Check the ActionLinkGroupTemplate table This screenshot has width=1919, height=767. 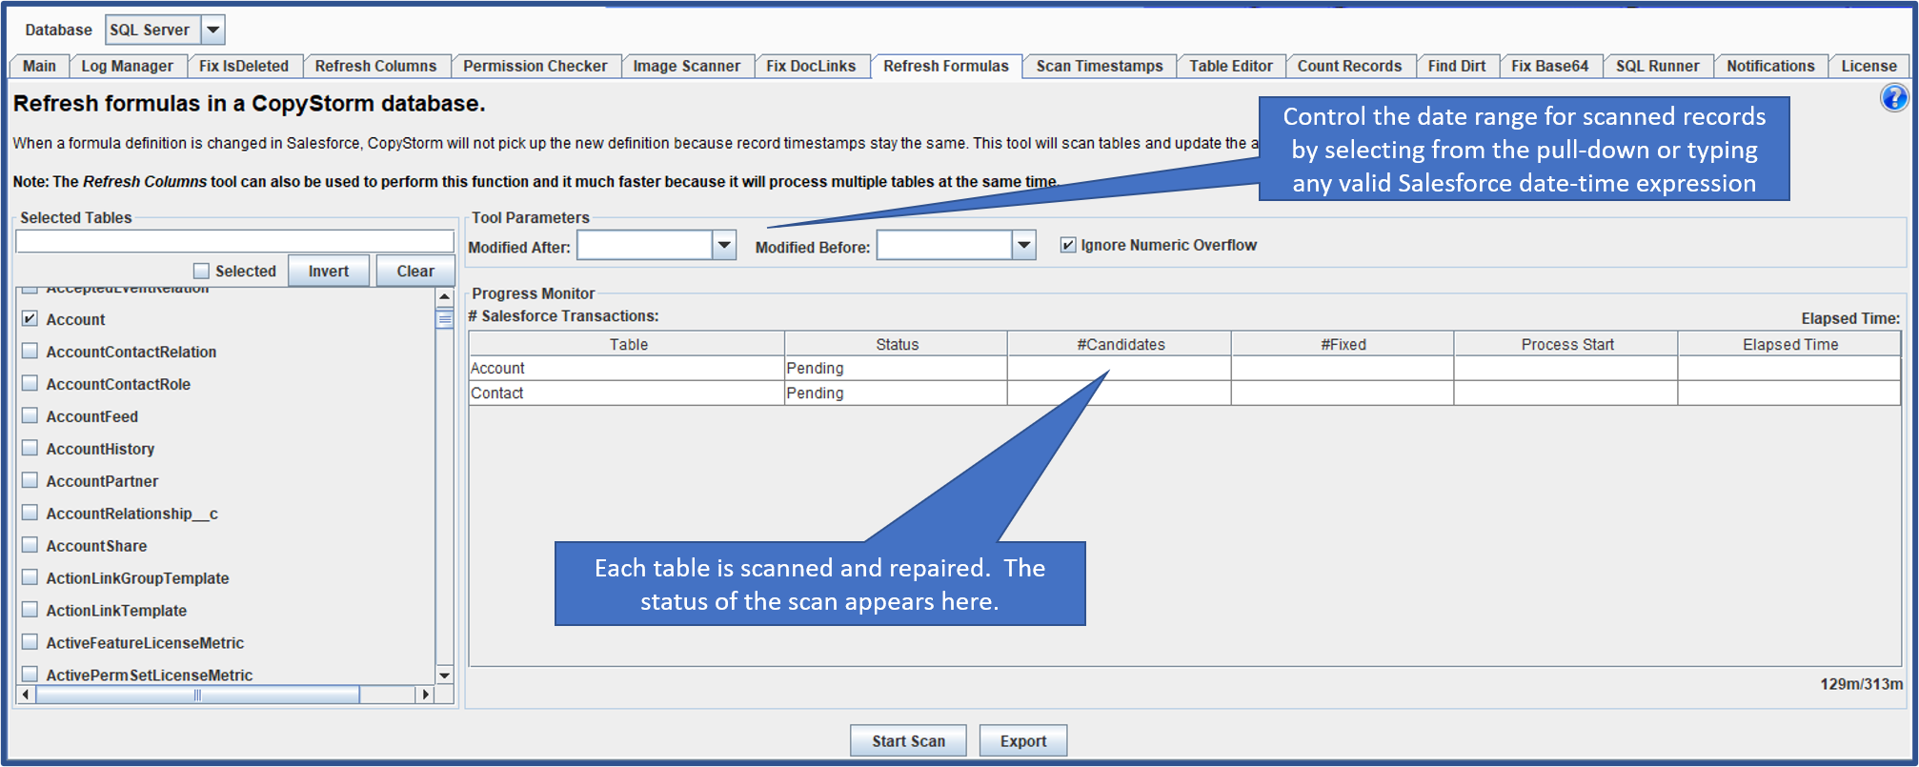[x=30, y=577]
